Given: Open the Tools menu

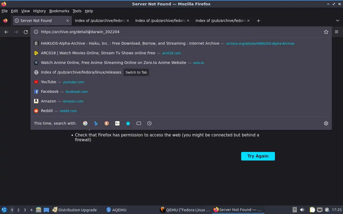Looking at the screenshot, I should pos(77,11).
